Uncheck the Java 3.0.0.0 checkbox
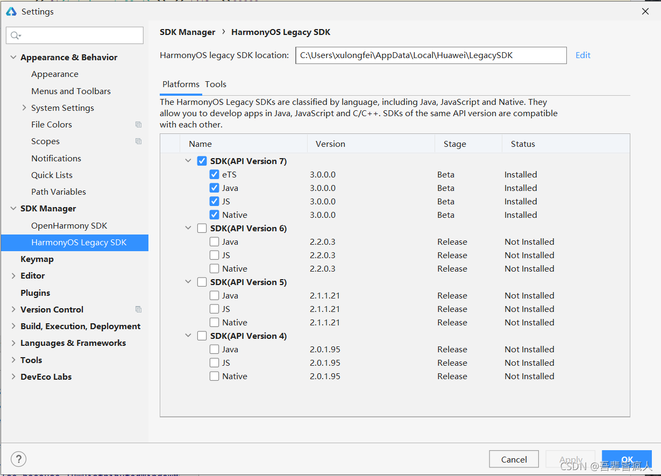This screenshot has height=476, width=661. 214,188
